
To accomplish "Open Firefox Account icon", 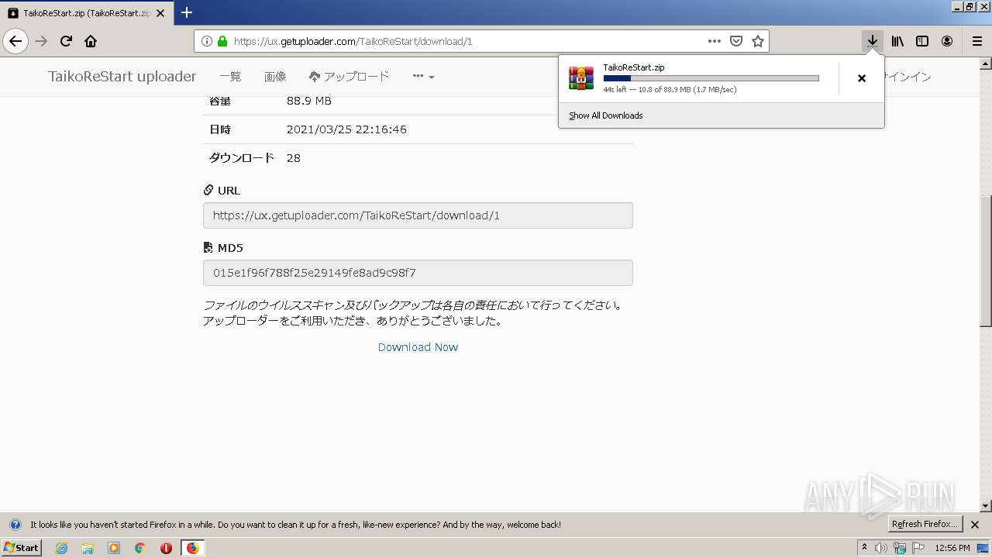I will [x=947, y=41].
